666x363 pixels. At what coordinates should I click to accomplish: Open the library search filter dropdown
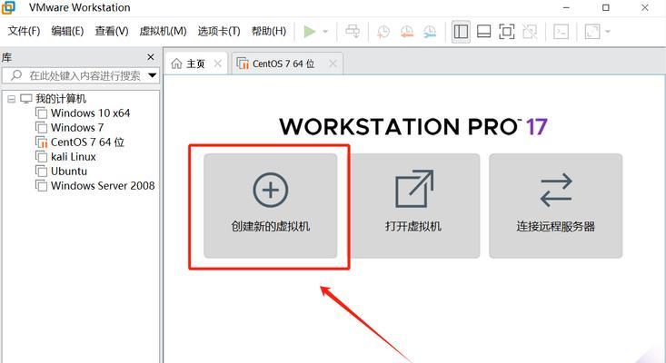[152, 76]
